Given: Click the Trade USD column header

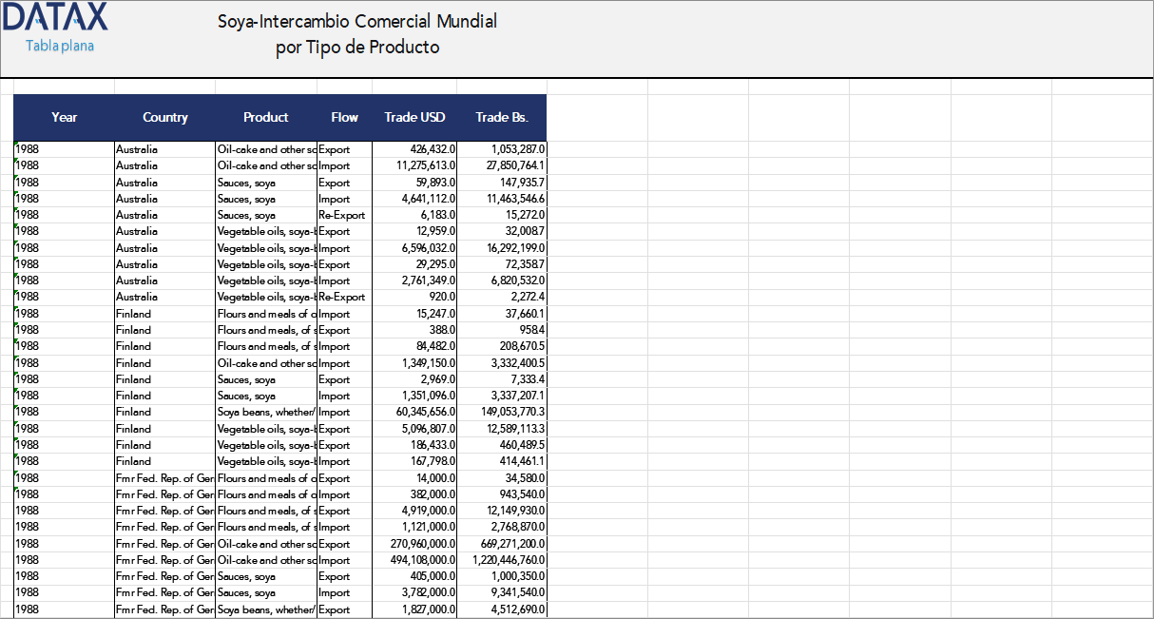Looking at the screenshot, I should 414,118.
